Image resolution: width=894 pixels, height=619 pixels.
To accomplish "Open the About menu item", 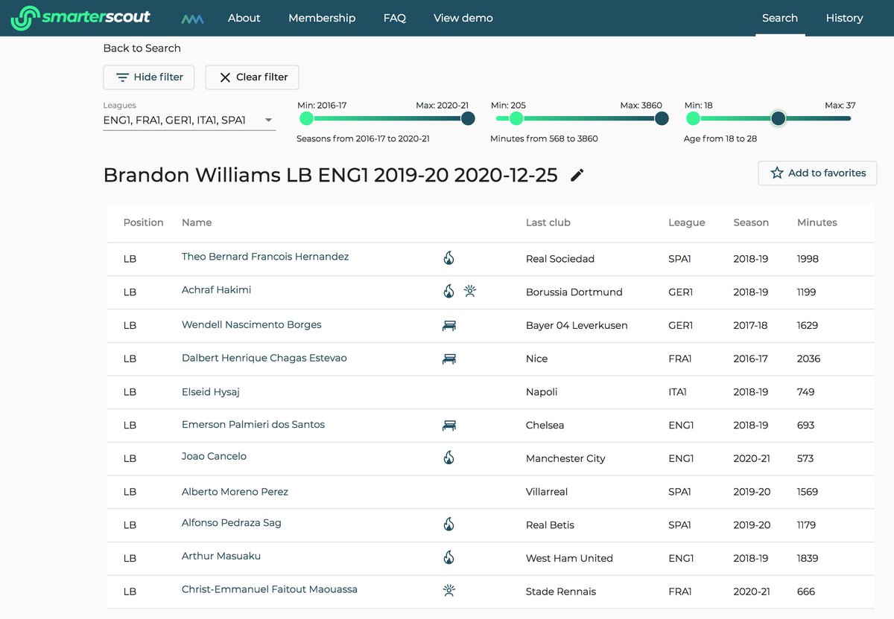I will [244, 18].
